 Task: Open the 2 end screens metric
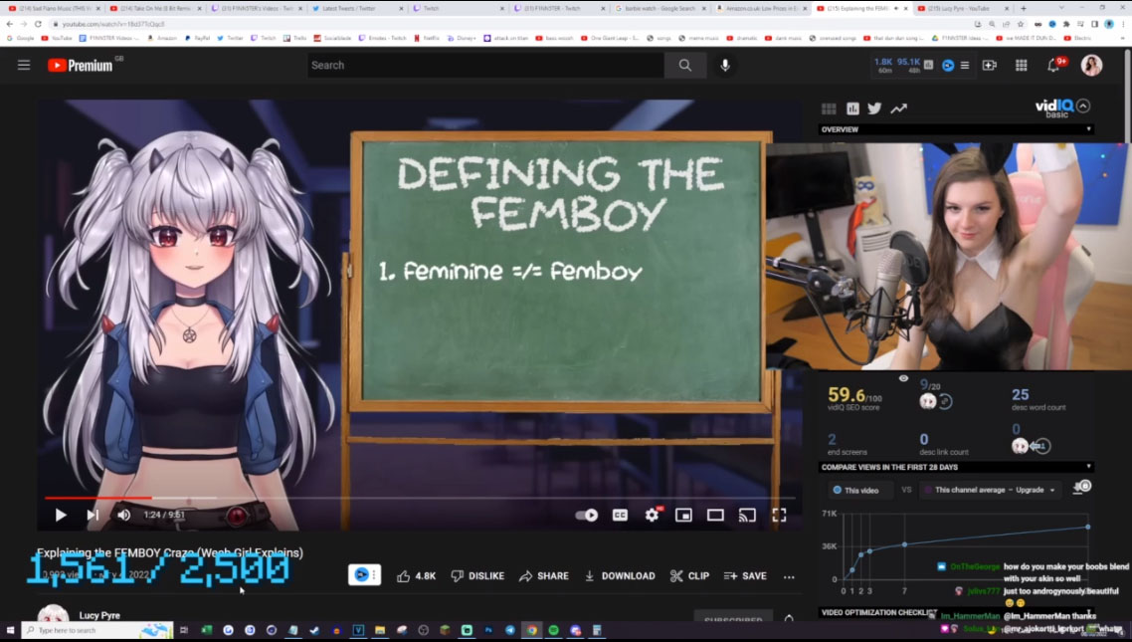pos(847,443)
